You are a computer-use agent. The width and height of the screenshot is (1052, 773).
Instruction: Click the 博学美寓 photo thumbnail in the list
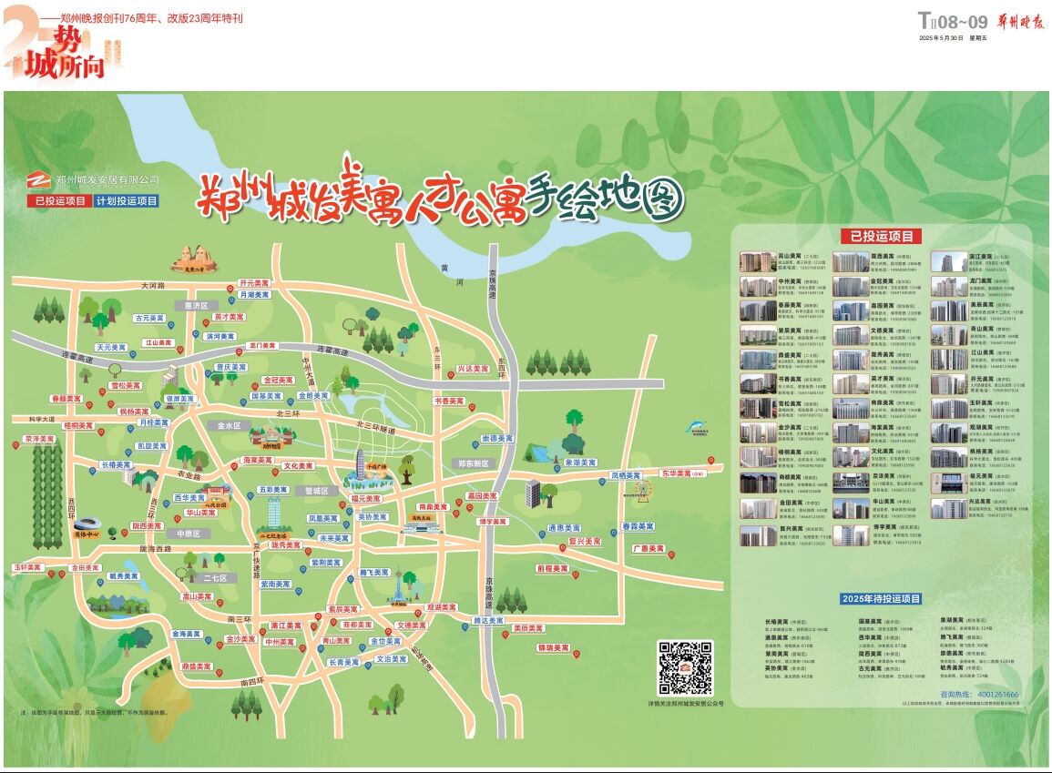851,535
